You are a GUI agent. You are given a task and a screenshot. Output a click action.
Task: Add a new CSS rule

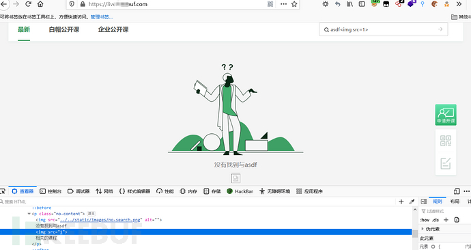click(446, 220)
